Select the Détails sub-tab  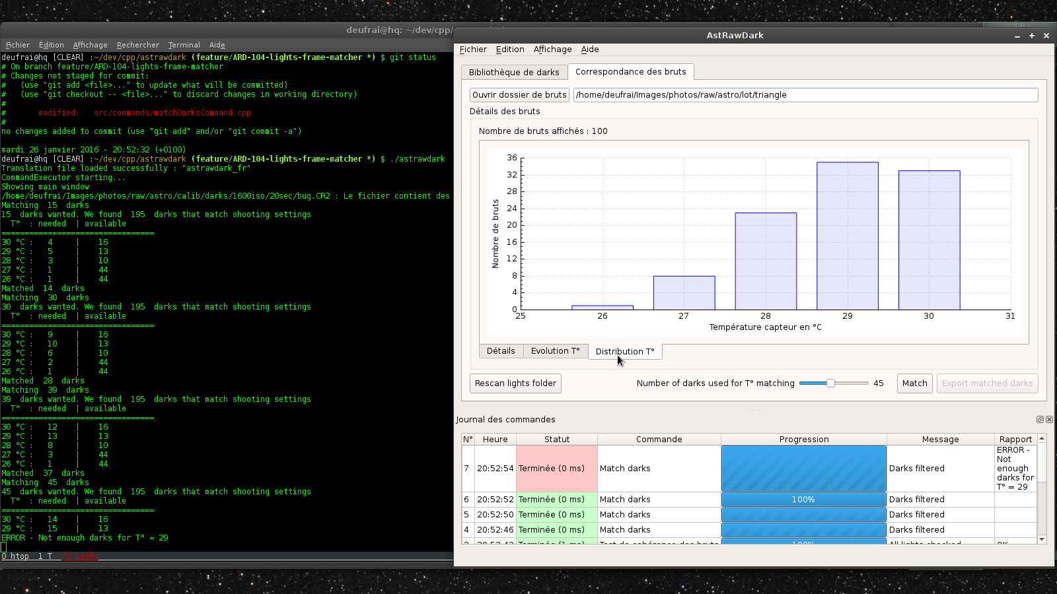[x=501, y=350]
